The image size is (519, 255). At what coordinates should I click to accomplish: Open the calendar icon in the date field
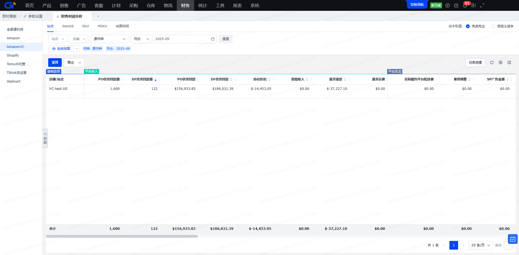tap(213, 39)
